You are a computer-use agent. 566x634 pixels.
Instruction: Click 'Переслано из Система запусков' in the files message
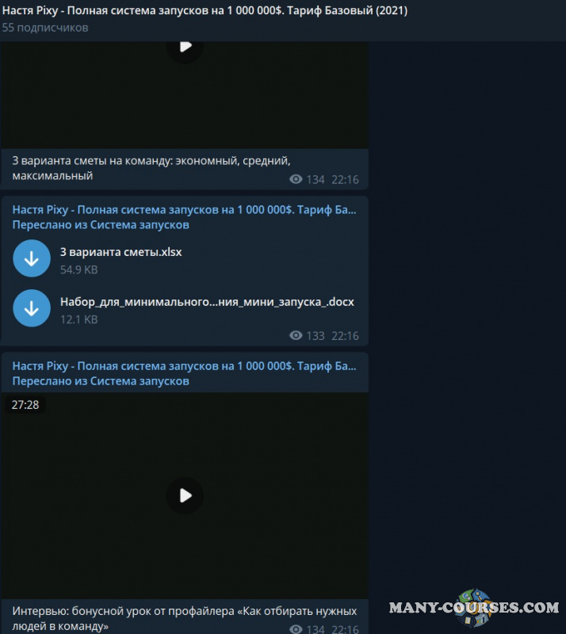coord(101,225)
